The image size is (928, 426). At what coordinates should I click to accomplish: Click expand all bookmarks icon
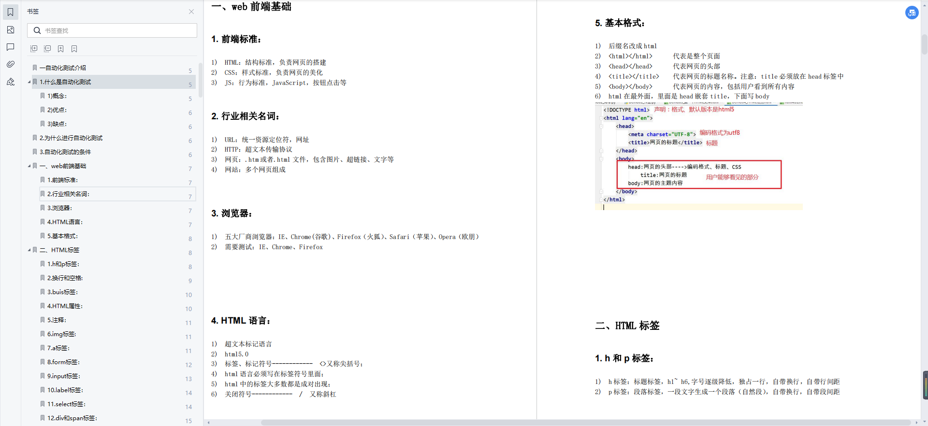coord(34,49)
